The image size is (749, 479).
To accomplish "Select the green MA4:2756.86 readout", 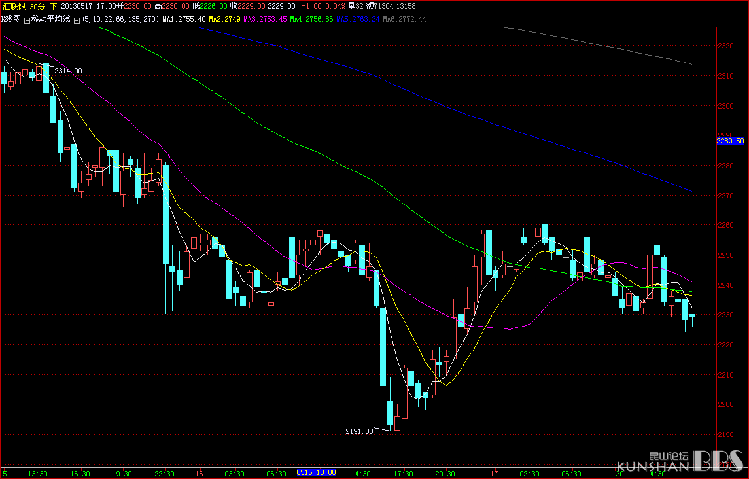I will click(x=311, y=20).
